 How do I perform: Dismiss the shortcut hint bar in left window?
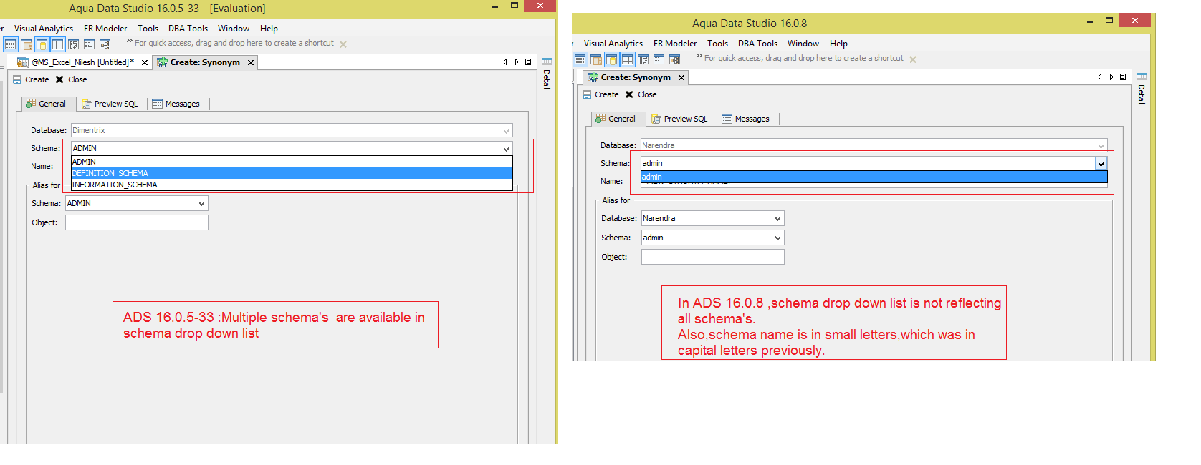[343, 44]
